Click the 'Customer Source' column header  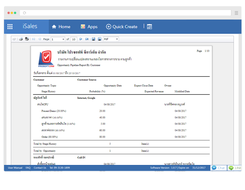coord(87,80)
